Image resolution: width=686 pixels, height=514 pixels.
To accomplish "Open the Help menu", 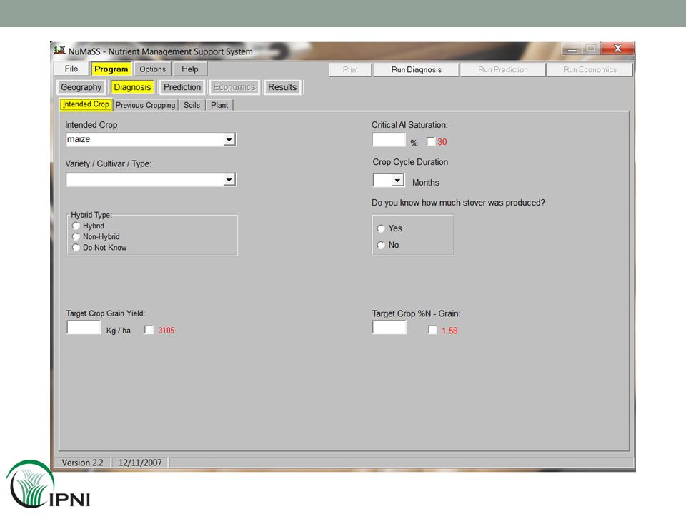I will point(190,69).
